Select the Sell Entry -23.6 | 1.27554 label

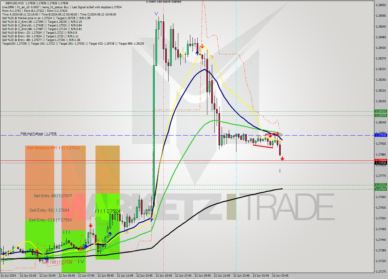pos(50,220)
